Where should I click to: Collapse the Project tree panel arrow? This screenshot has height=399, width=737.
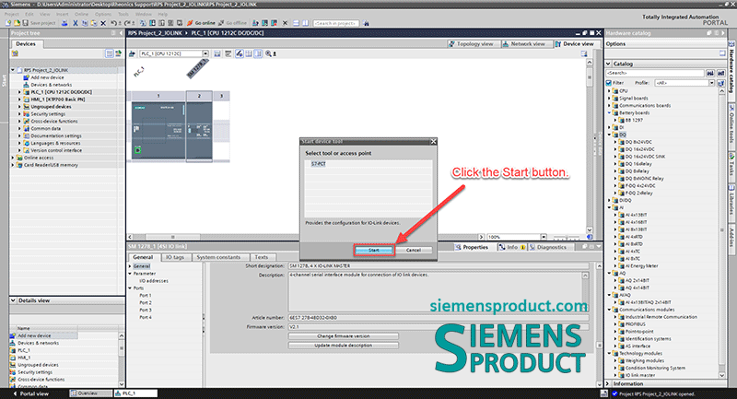[121, 33]
